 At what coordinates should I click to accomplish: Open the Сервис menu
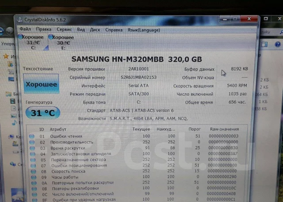coord(64,30)
